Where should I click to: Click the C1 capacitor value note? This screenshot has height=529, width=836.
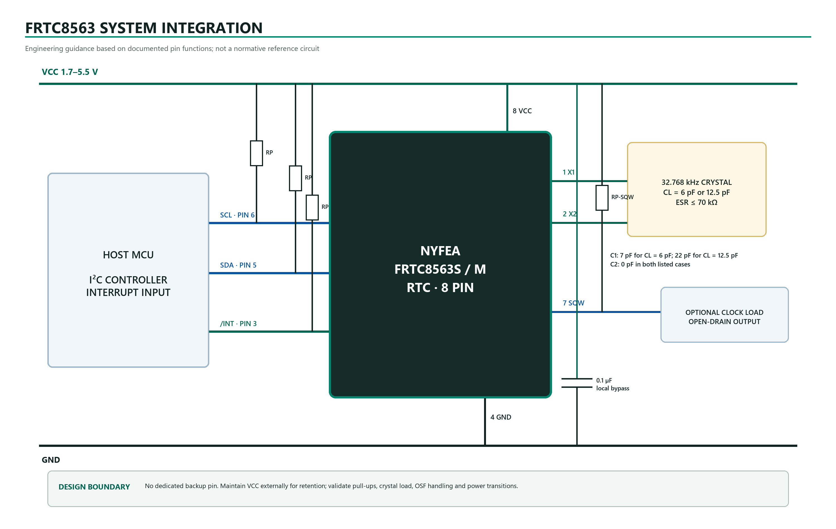tap(674, 256)
